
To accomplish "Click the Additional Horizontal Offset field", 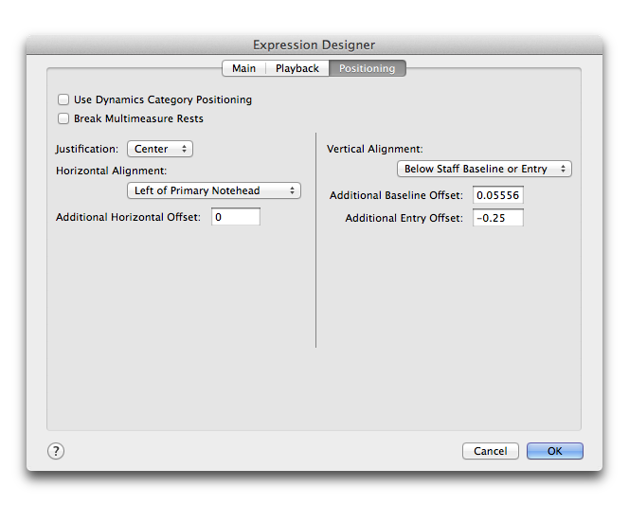I will (236, 217).
